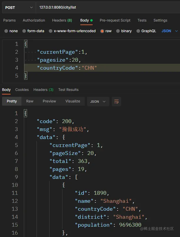Click the "id": 1890 response line
180x237 pixels.
tap(92, 193)
